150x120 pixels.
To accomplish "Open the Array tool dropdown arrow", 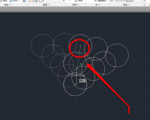I will [19, 1].
